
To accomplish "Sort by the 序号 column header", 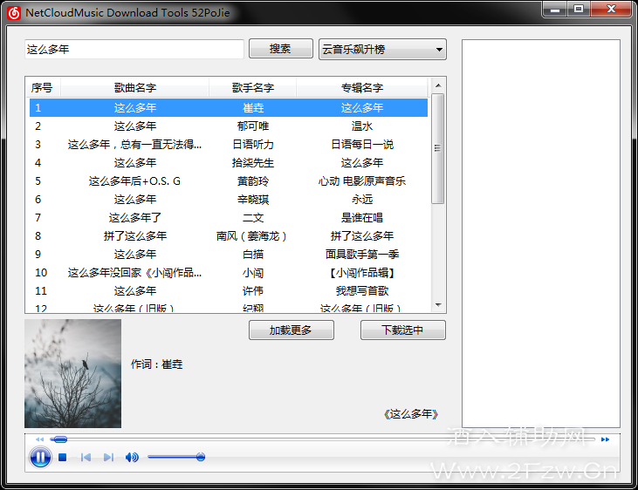I will [43, 87].
